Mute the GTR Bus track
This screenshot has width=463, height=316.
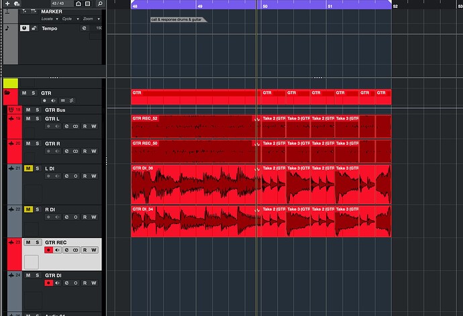tap(28, 110)
